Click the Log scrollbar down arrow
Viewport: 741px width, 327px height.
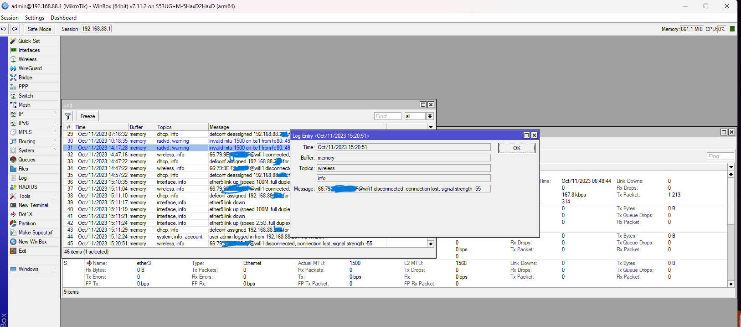tap(431, 244)
